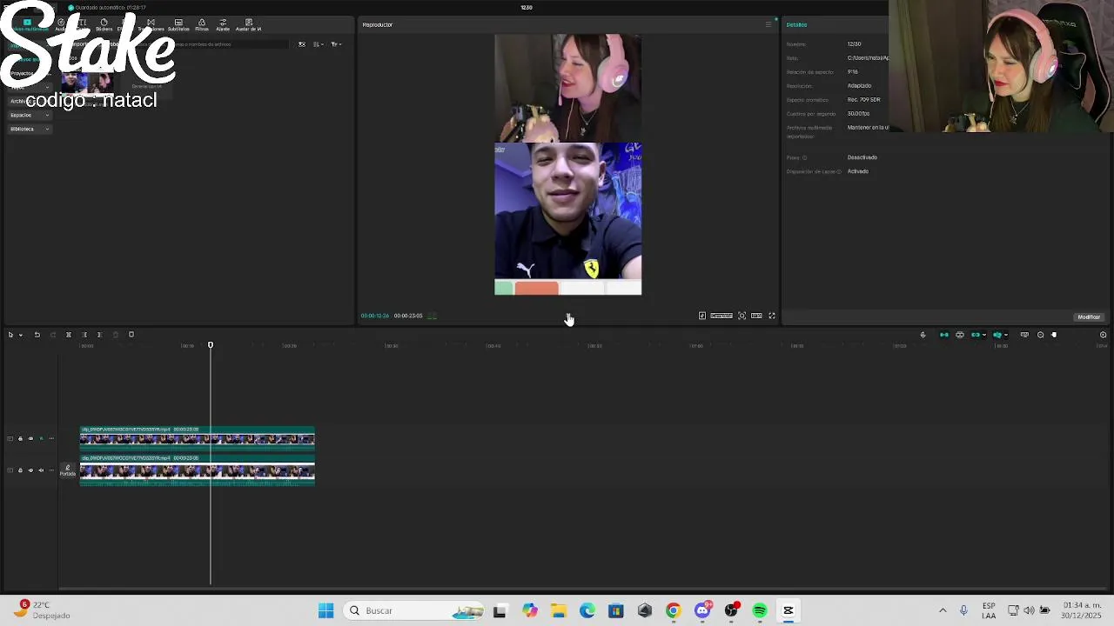
Task: Zoom out the timeline
Action: (x=1040, y=335)
